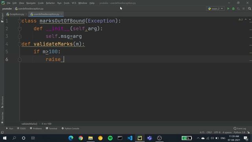Launch Microsoft Edge from taskbar

(x=71, y=138)
